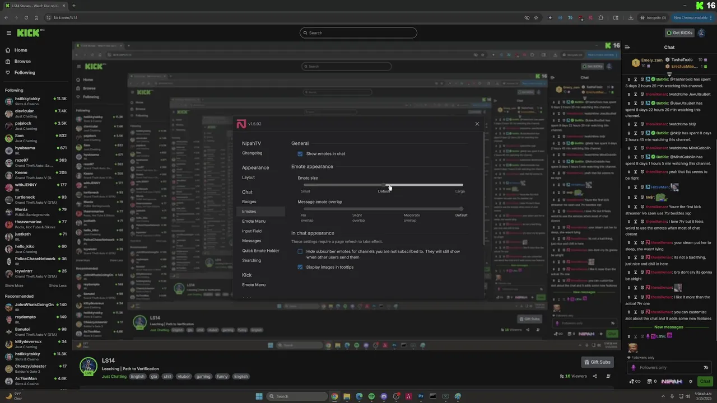Image resolution: width=717 pixels, height=403 pixels.
Task: Click Just Chatting category link
Action: tap(114, 377)
